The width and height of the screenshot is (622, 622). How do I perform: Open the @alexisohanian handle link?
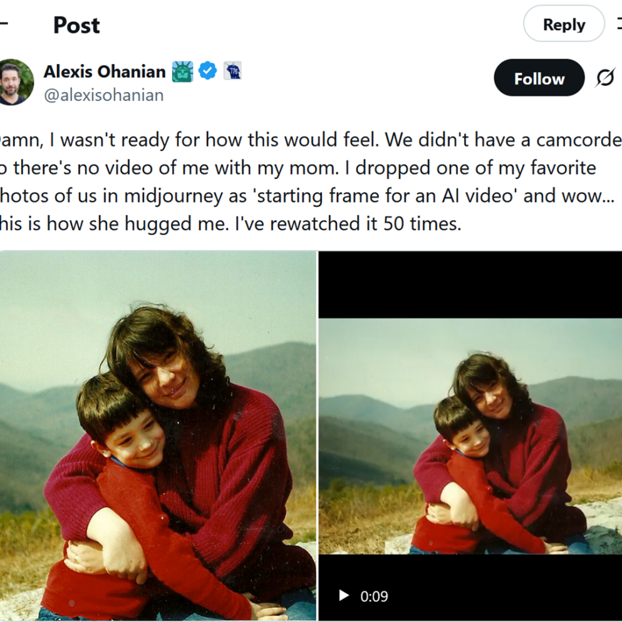(103, 95)
